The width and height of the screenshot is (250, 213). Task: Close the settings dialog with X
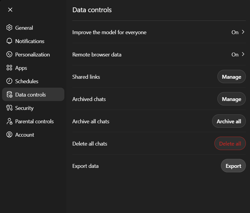coord(10,10)
